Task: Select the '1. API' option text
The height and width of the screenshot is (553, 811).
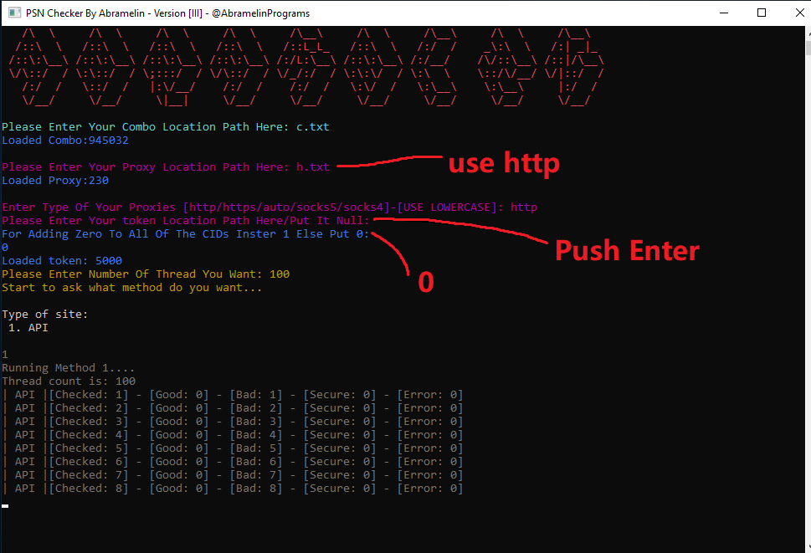Action: (x=28, y=328)
